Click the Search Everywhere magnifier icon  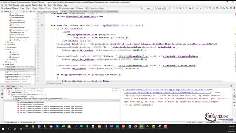[x=231, y=8]
